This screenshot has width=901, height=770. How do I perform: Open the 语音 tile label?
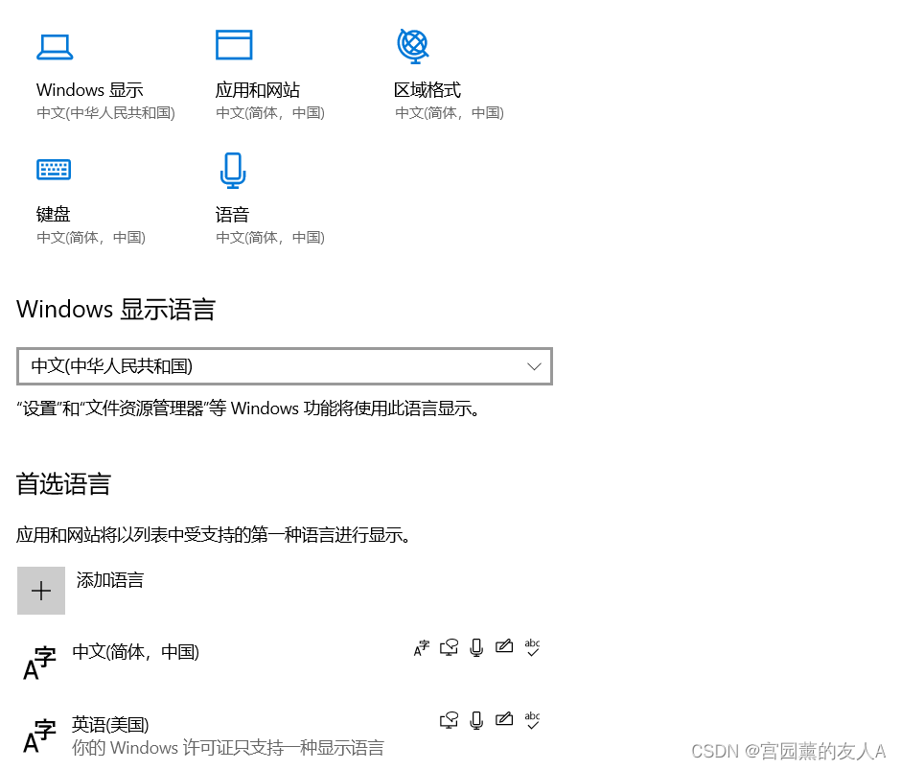(x=232, y=215)
